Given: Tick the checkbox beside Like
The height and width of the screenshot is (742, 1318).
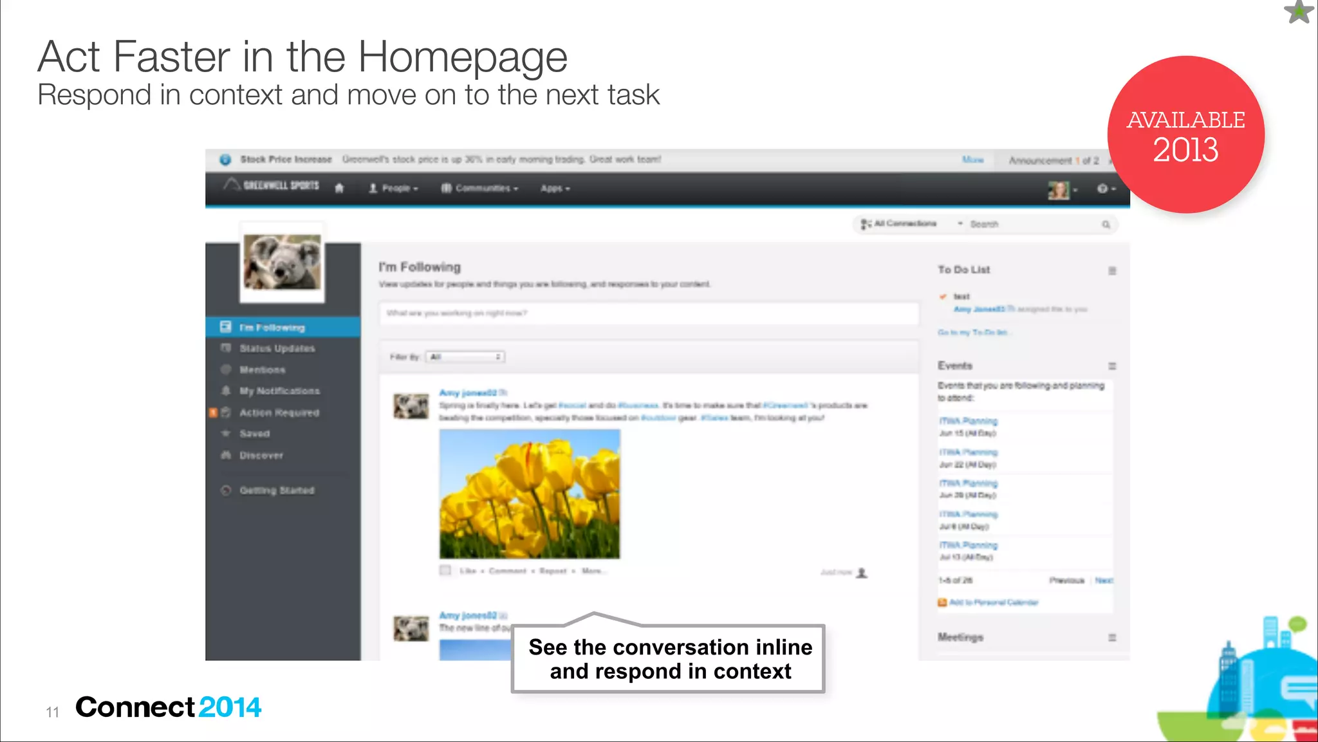Looking at the screenshot, I should coord(445,570).
